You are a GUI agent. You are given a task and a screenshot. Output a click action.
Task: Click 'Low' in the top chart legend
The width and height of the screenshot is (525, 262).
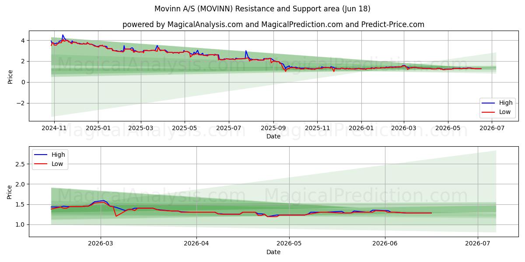point(505,112)
